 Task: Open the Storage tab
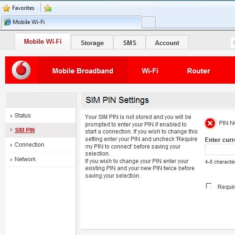point(92,43)
